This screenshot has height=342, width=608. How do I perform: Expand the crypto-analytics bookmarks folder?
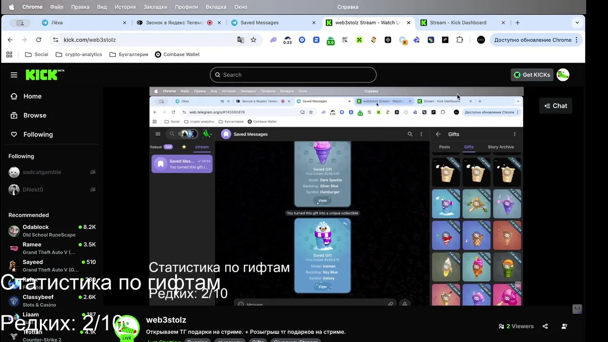coord(79,55)
